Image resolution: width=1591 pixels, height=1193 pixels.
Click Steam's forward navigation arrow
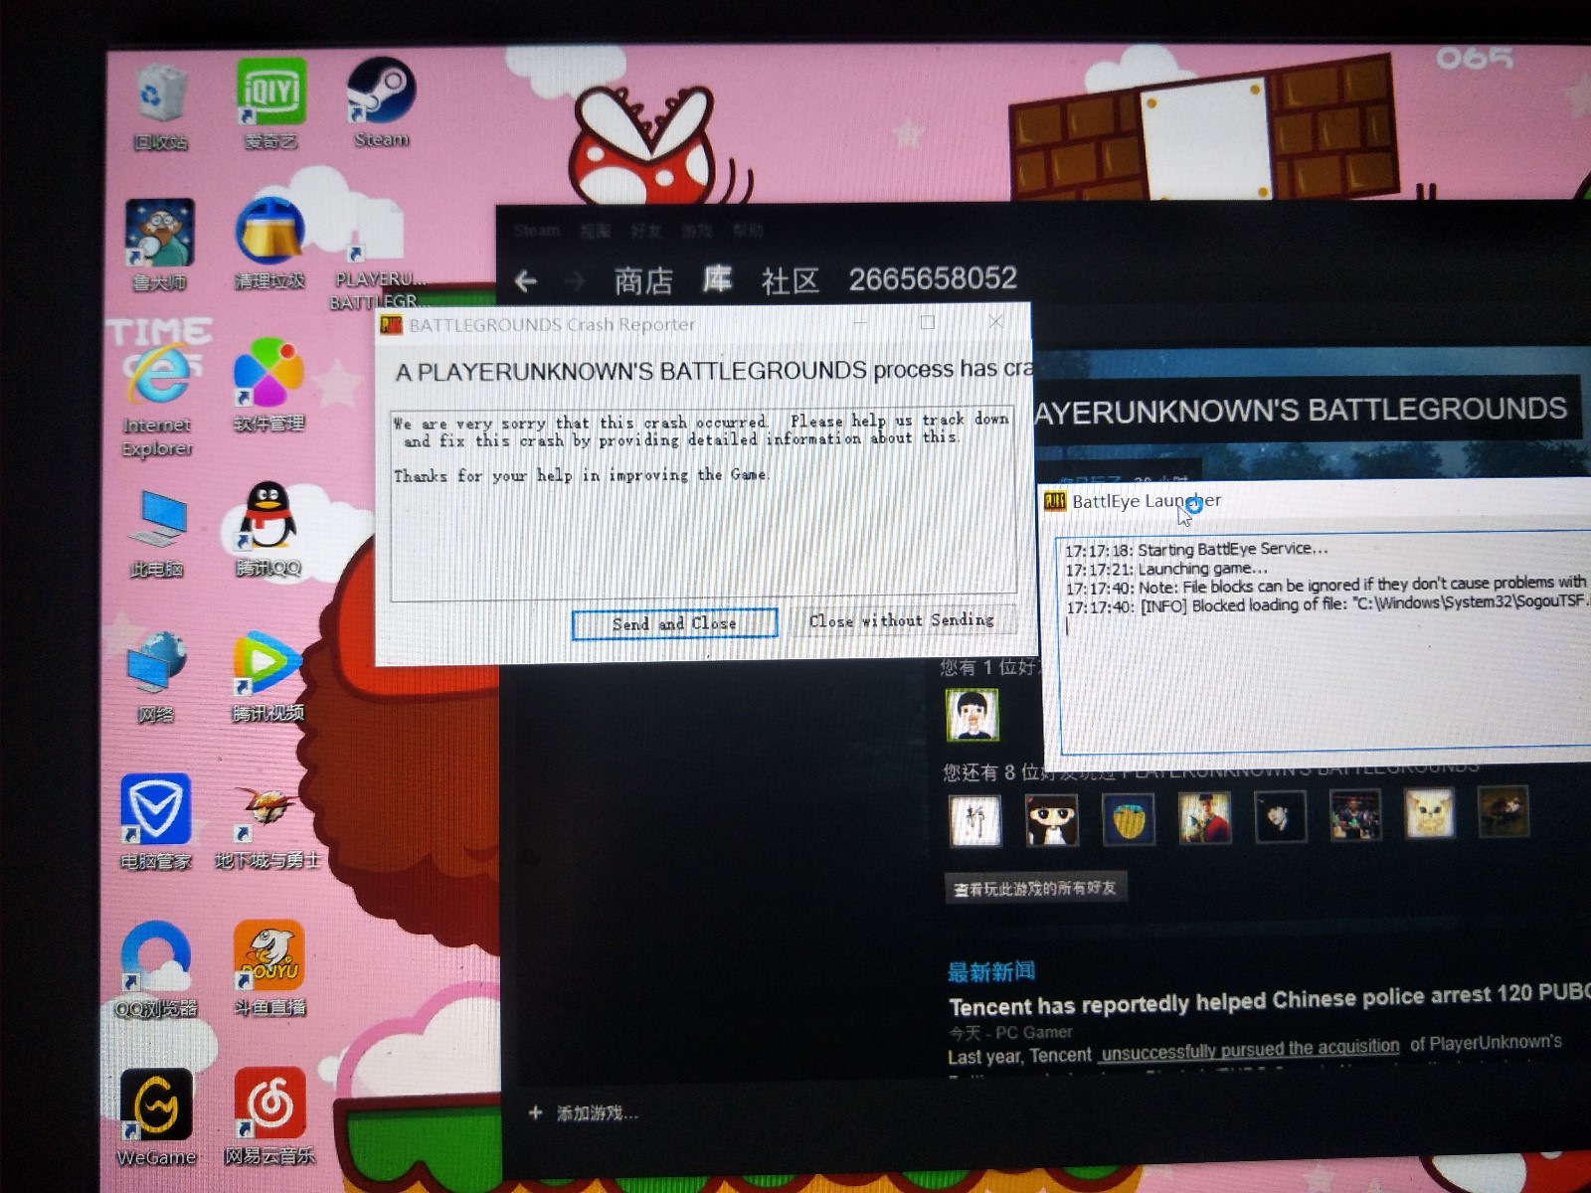(575, 281)
